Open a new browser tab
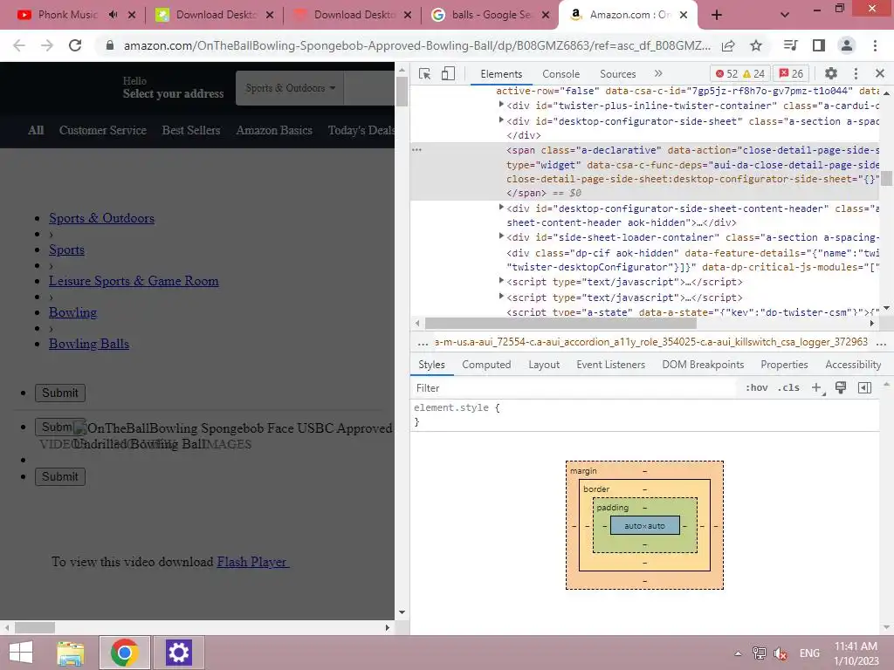Image resolution: width=894 pixels, height=670 pixels. (717, 16)
